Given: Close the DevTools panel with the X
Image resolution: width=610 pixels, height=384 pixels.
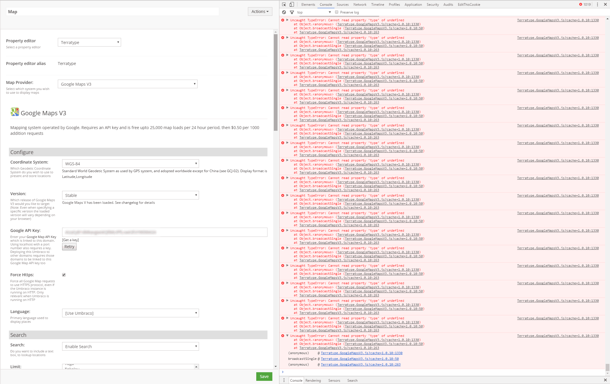Looking at the screenshot, I should coord(605,4).
